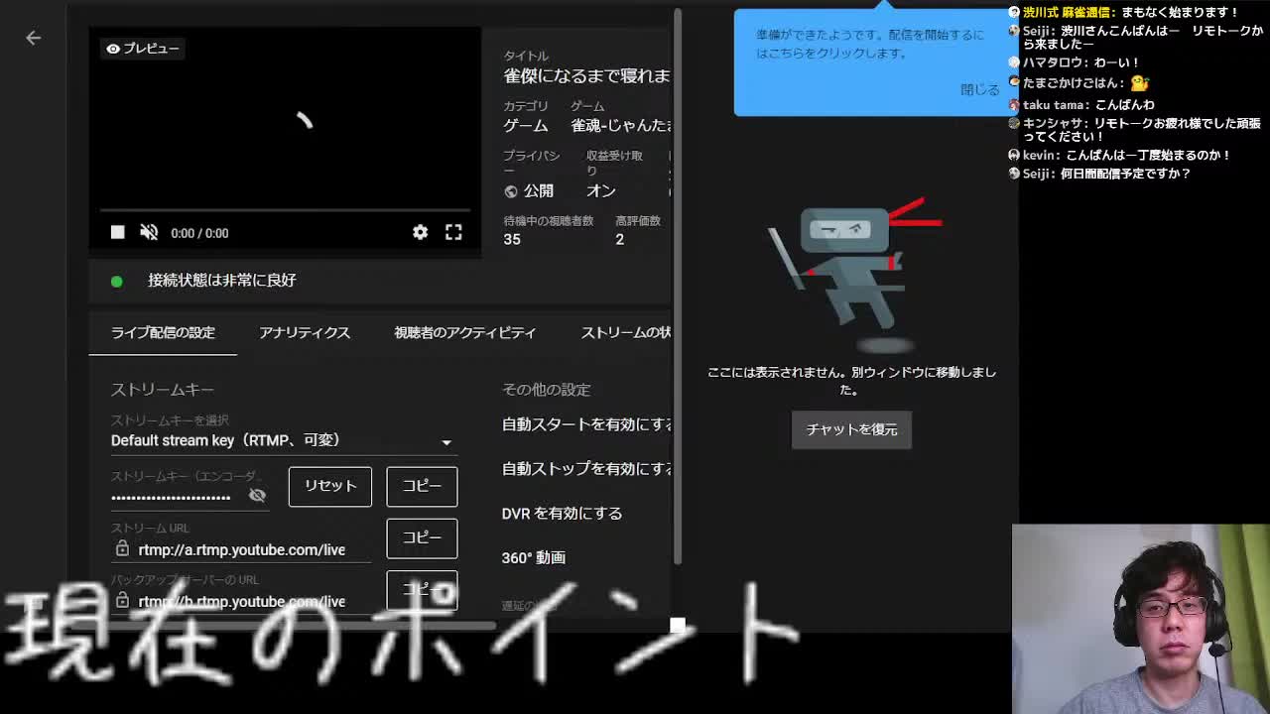The width and height of the screenshot is (1270, 714).
Task: Click chat message まもなく始まります！
Action: pyautogui.click(x=1180, y=12)
